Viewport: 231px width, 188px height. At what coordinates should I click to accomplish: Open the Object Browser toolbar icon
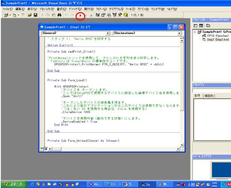pos(114,15)
